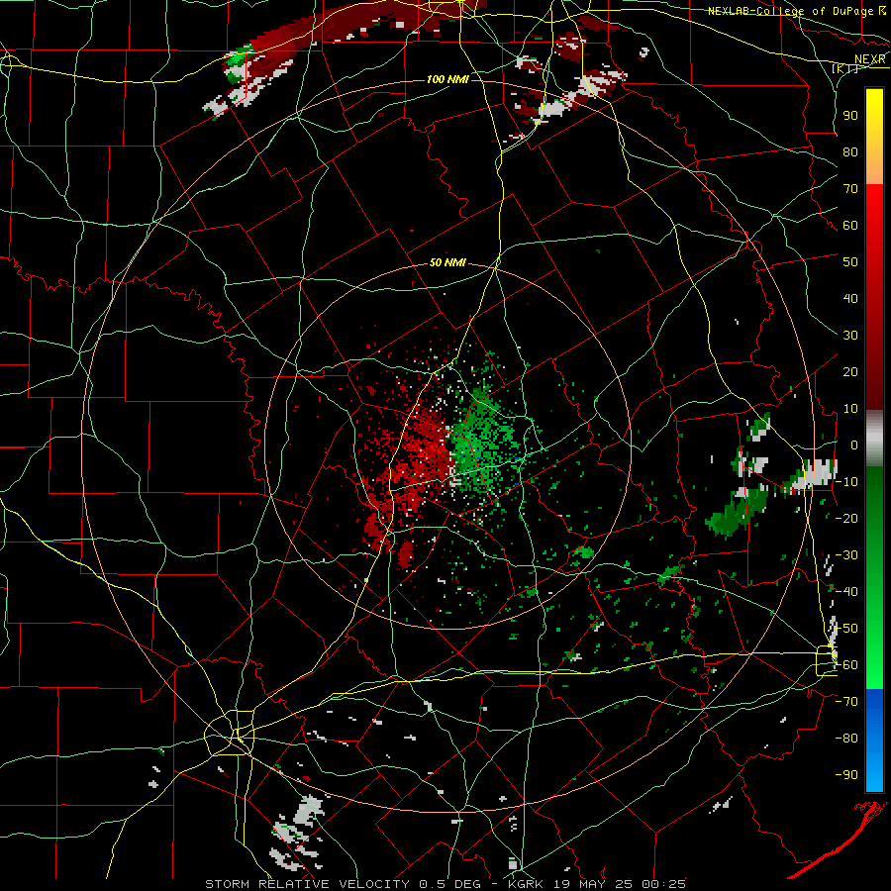Screen dimensions: 891x891
Task: Select the "STORM RELATIVE VELOCITY" caption text
Action: click(x=307, y=884)
